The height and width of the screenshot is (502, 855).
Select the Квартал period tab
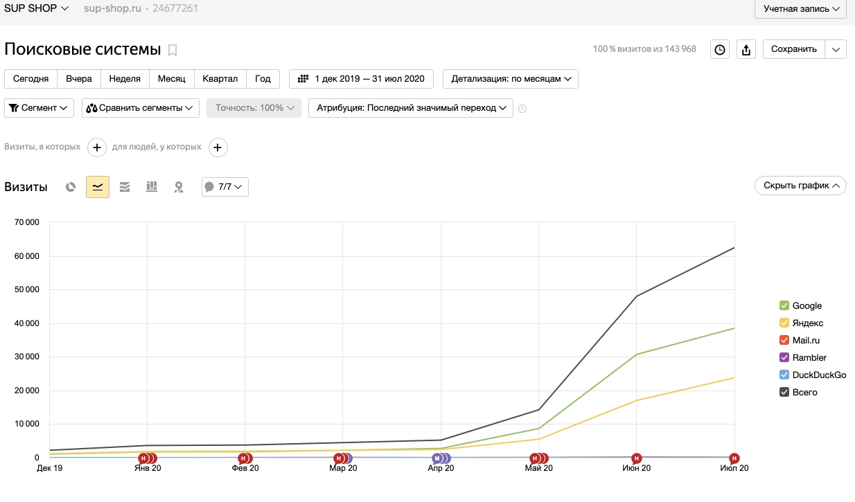click(220, 79)
